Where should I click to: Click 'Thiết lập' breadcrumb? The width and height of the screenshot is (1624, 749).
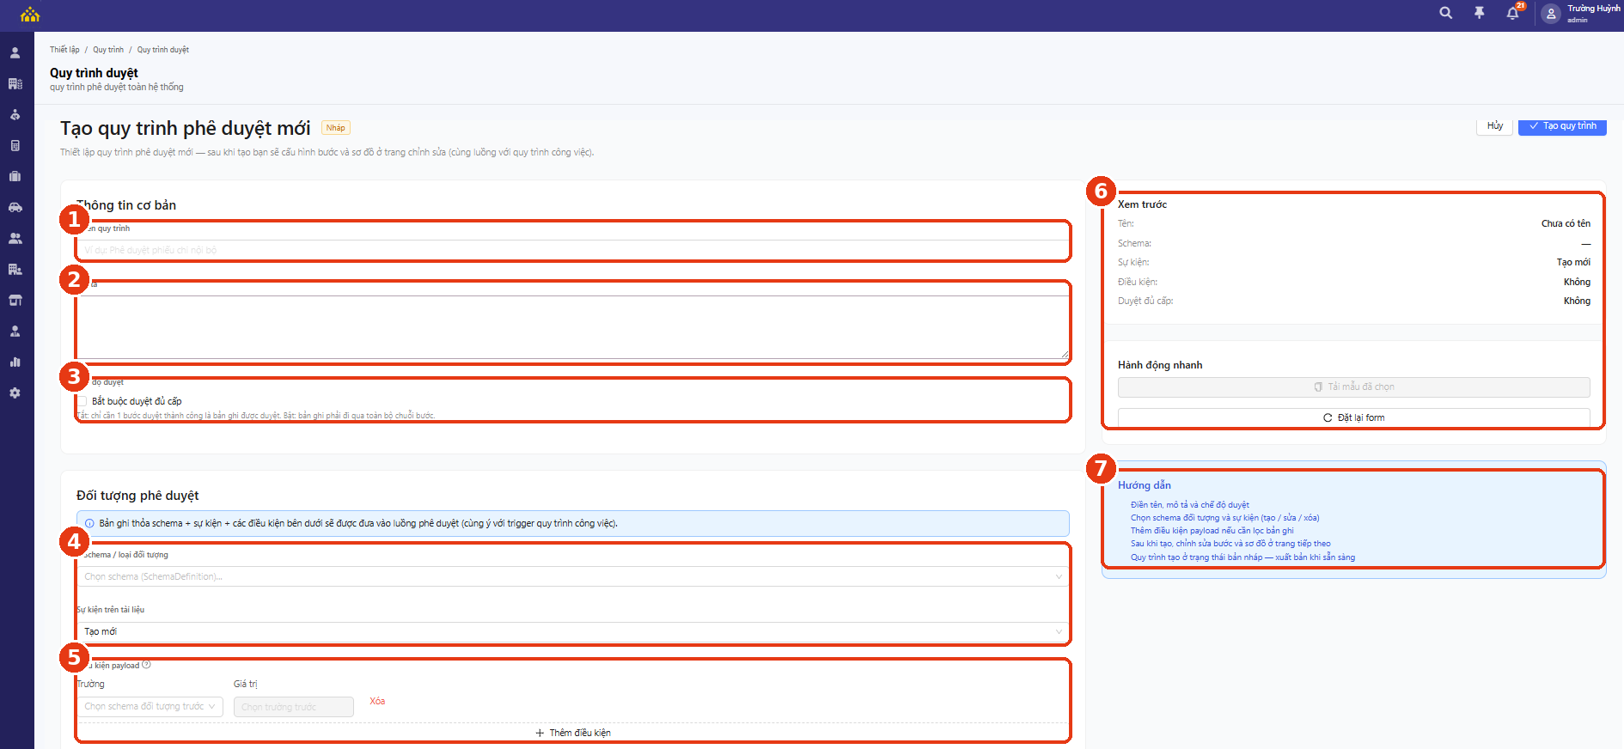pyautogui.click(x=64, y=50)
